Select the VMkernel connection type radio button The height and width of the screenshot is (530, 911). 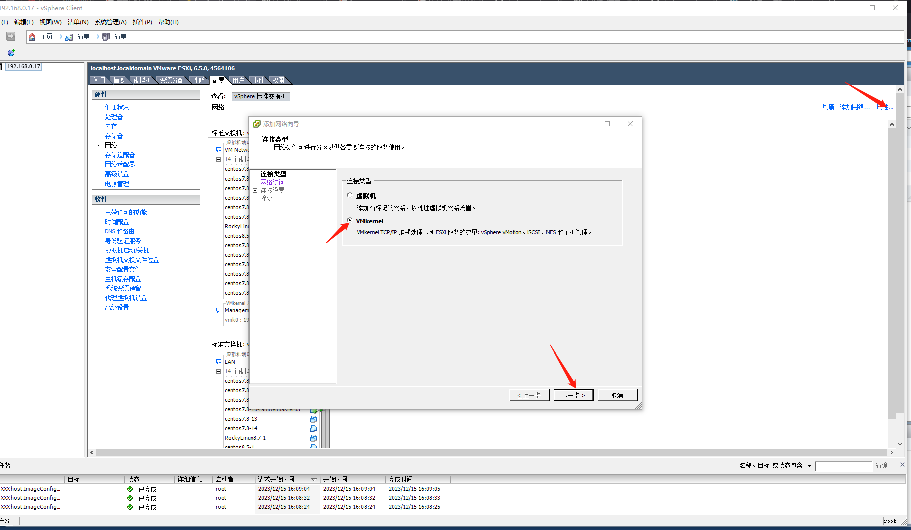(350, 220)
